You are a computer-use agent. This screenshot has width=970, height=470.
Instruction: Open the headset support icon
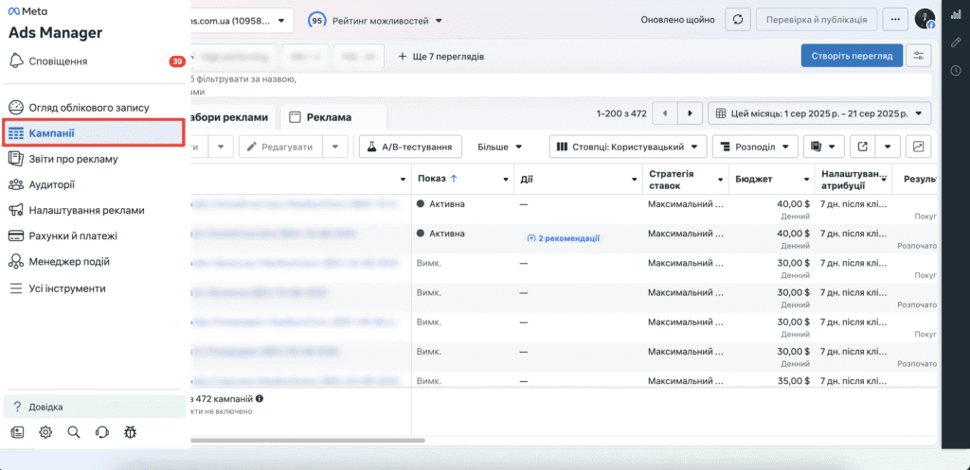pyautogui.click(x=102, y=432)
